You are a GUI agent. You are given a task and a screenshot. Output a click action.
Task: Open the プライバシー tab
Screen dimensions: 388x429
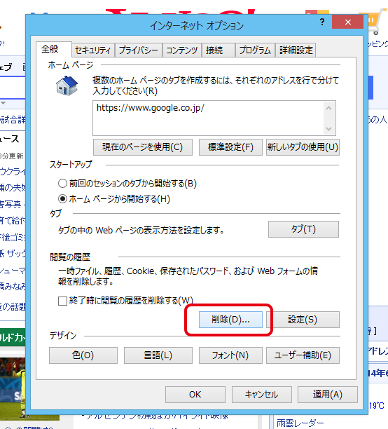pyautogui.click(x=139, y=50)
